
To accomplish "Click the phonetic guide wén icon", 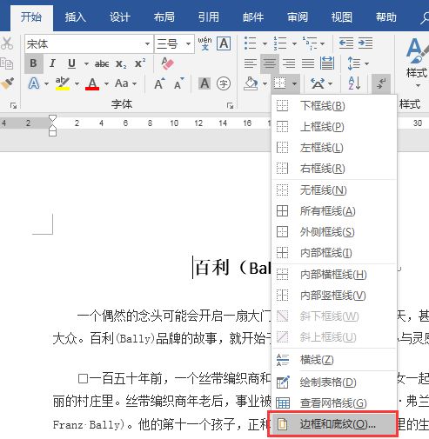I will coord(204,43).
